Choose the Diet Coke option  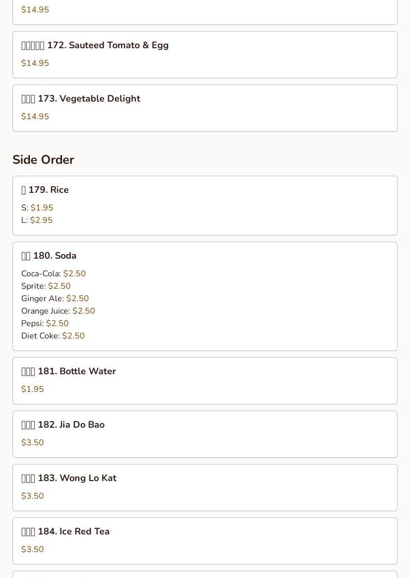pyautogui.click(x=53, y=336)
